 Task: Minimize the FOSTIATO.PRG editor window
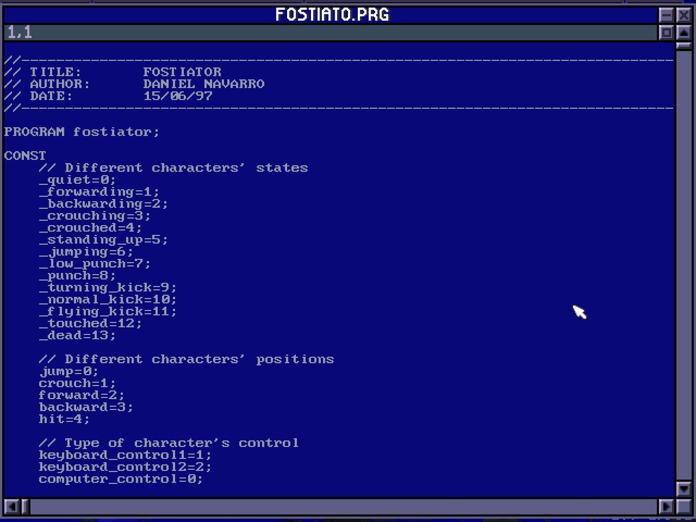pyautogui.click(x=666, y=15)
